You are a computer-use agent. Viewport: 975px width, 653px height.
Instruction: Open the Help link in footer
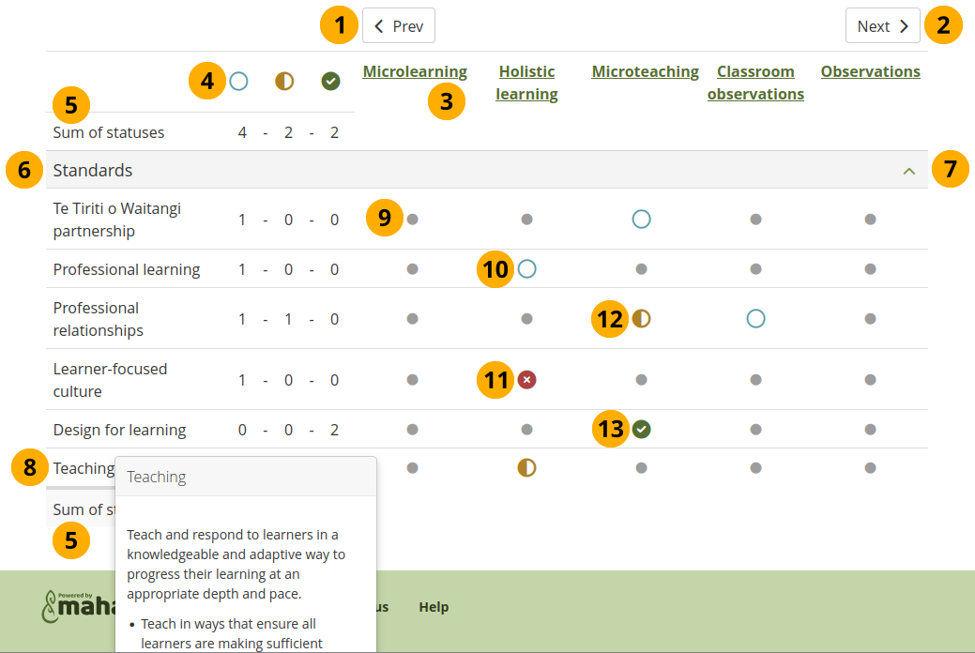(x=434, y=607)
